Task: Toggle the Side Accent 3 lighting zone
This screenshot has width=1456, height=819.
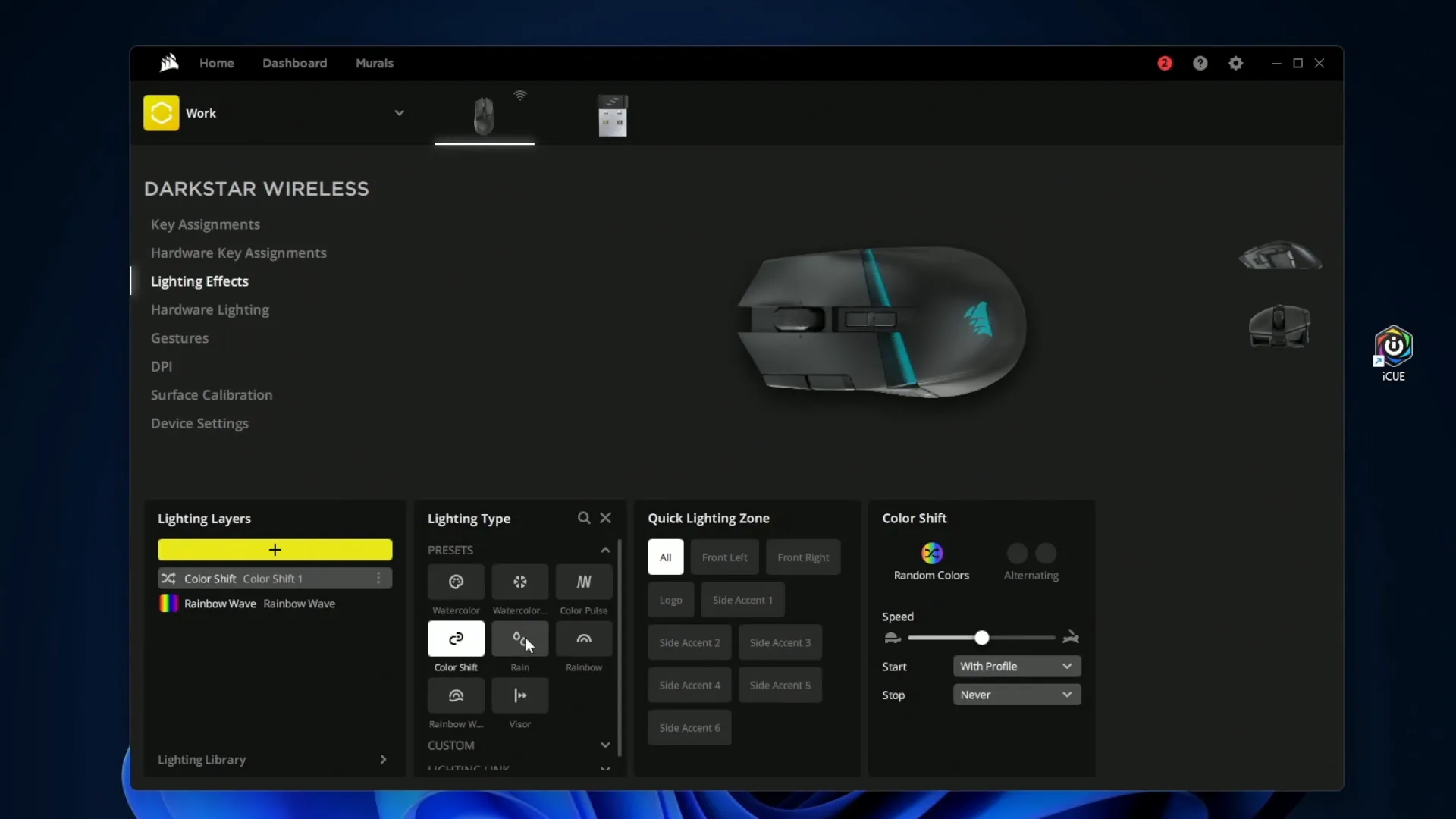Action: pos(780,642)
